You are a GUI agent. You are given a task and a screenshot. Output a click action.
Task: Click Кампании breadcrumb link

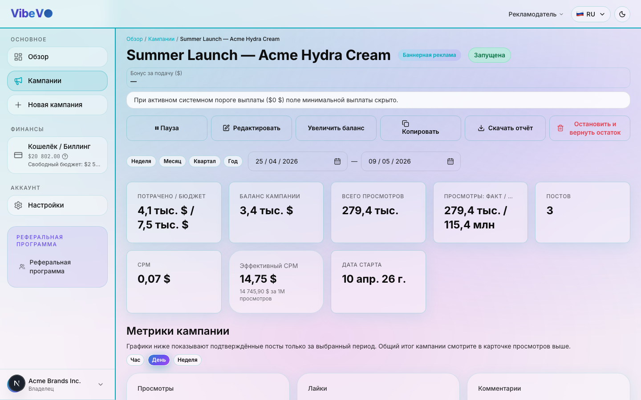[161, 39]
